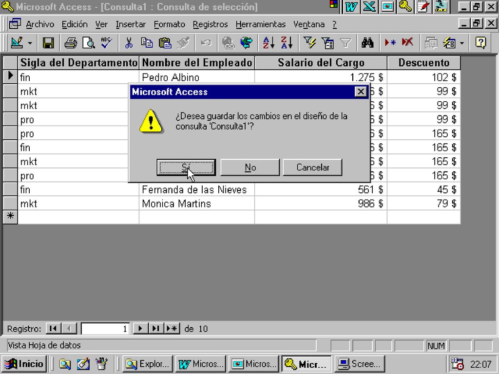This screenshot has height=374, width=499.
Task: Click the Web toolbar globe icon
Action: coord(246,43)
